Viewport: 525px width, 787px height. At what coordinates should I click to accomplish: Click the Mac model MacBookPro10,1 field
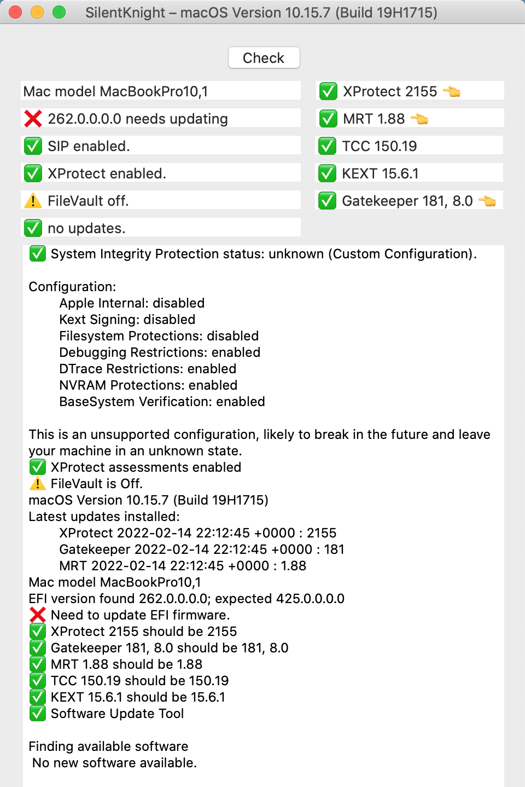coord(161,91)
